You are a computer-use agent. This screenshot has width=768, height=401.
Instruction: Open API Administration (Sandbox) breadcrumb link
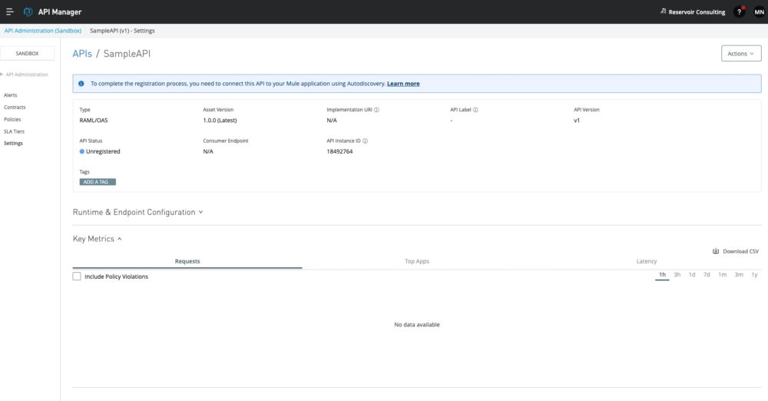pos(42,31)
